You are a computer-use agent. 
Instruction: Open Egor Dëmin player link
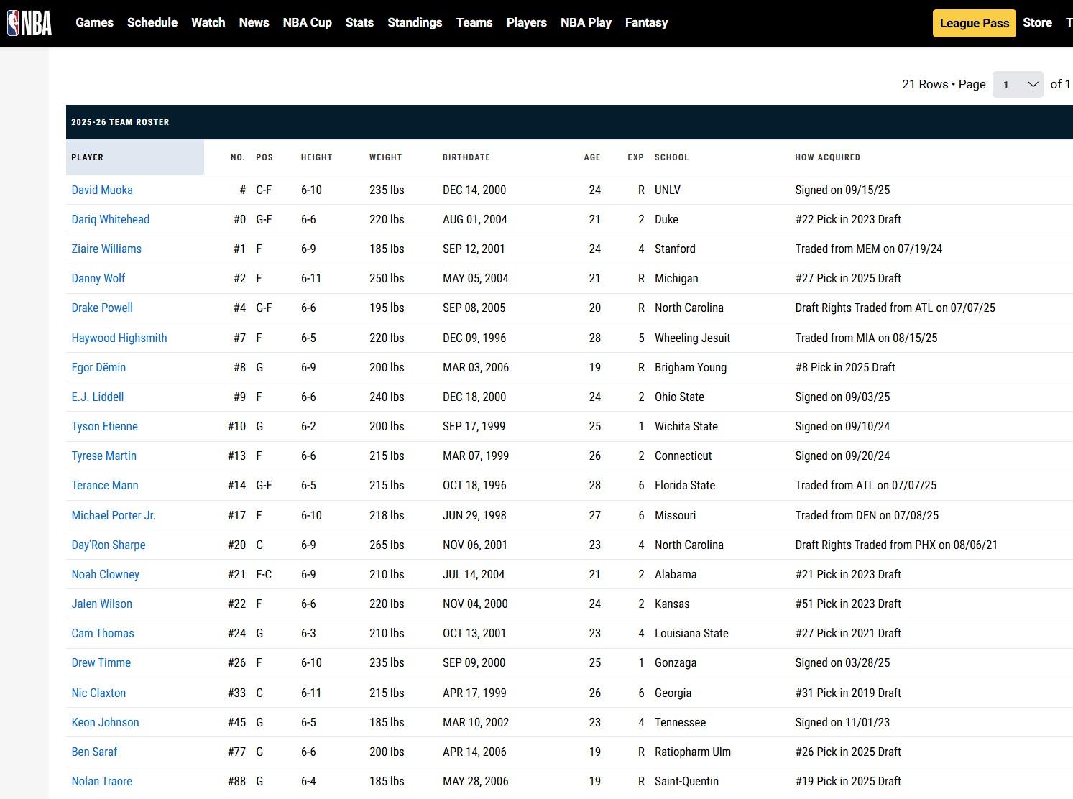click(x=98, y=367)
